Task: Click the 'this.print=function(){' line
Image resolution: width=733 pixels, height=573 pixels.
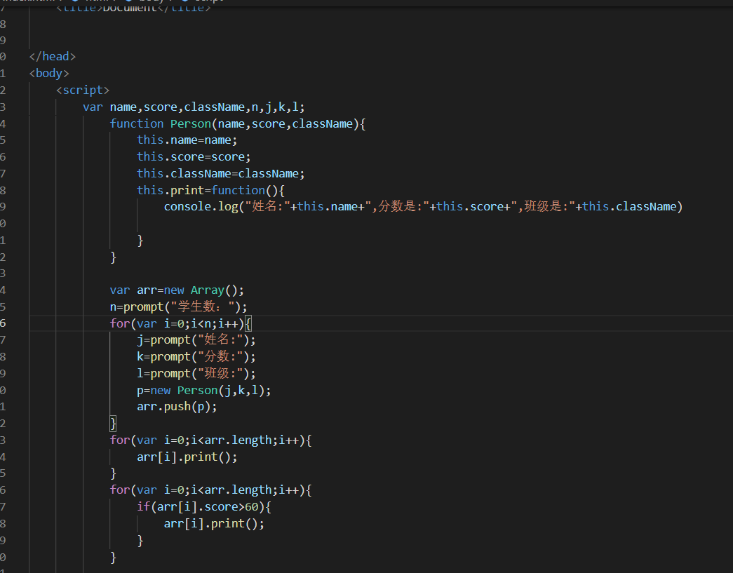Action: pos(211,191)
